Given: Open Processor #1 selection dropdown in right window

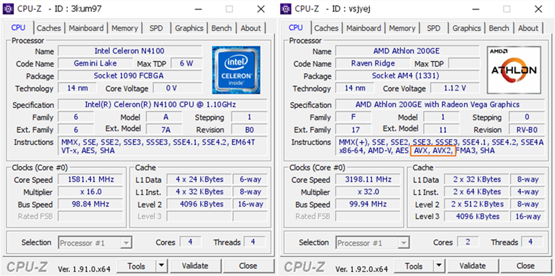Looking at the screenshot, I should pos(373,243).
